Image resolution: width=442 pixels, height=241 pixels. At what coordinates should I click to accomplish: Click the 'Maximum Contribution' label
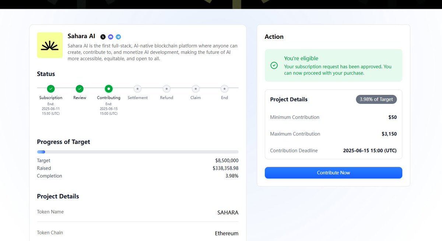click(x=295, y=134)
